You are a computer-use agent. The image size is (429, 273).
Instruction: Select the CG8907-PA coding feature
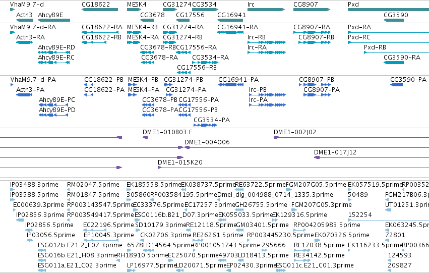317,95
